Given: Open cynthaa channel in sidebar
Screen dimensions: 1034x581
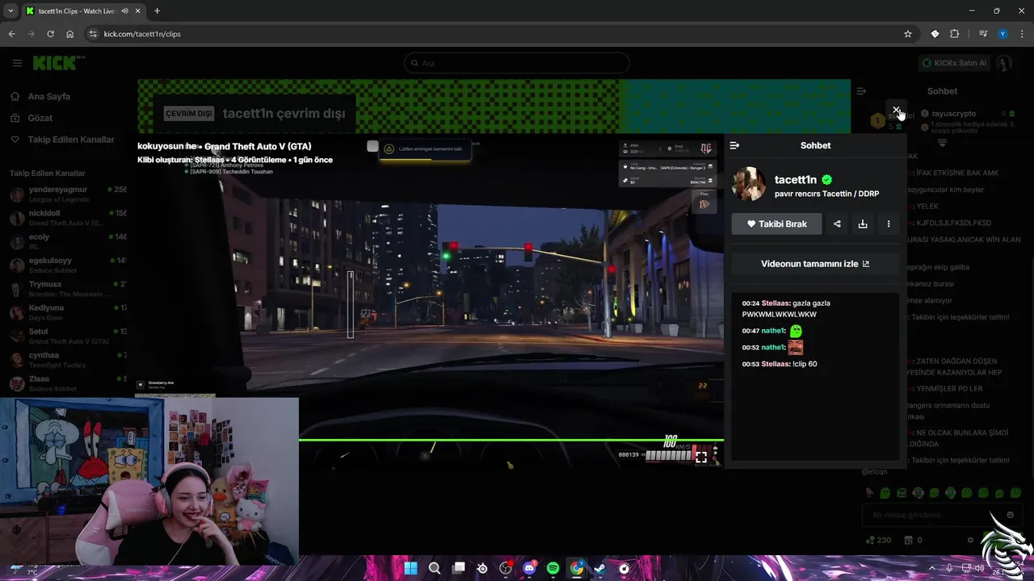Looking at the screenshot, I should pos(67,360).
